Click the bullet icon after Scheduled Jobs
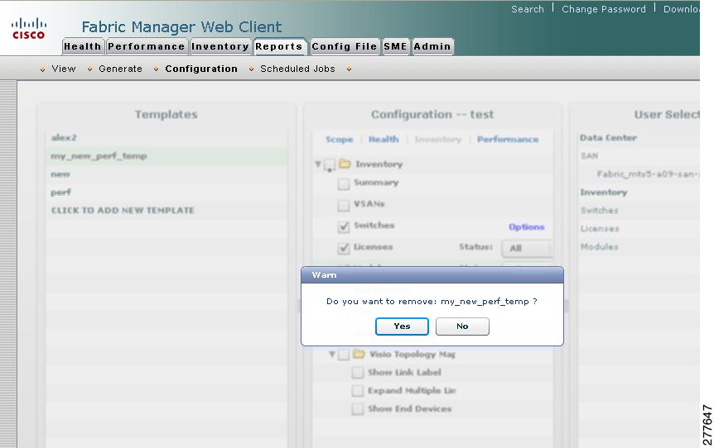 coord(349,69)
